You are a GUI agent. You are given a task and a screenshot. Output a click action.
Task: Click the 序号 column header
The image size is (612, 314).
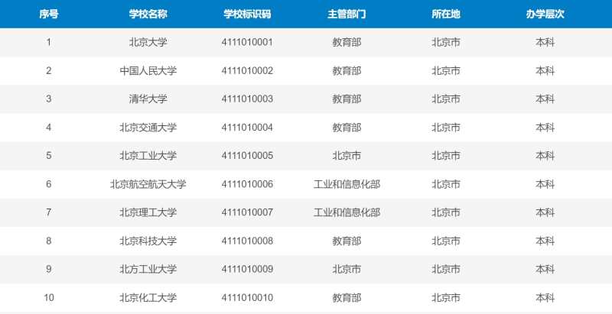click(x=49, y=14)
